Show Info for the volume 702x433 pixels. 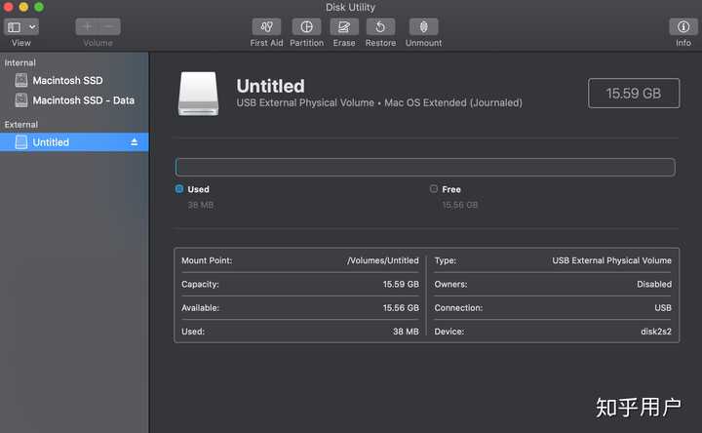click(683, 27)
